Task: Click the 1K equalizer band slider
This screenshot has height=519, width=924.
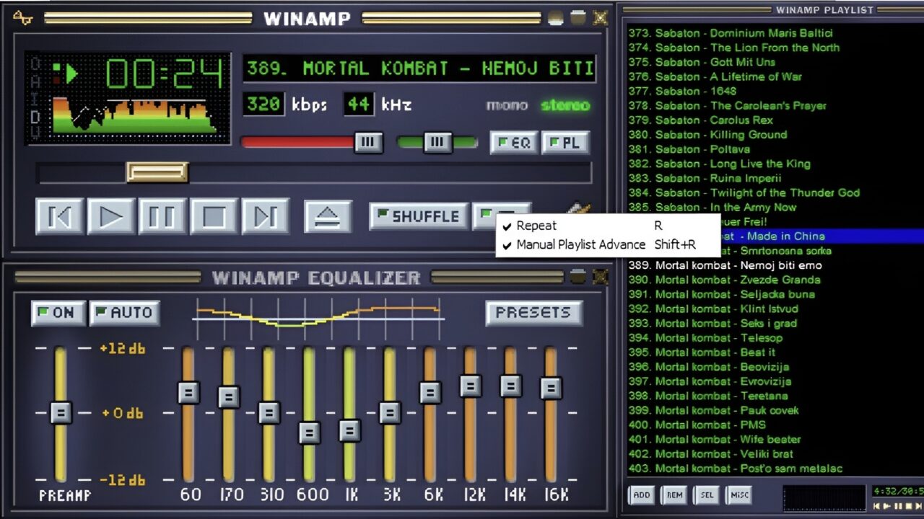Action: (x=349, y=430)
